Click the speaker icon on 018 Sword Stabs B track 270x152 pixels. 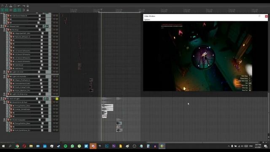point(11,16)
